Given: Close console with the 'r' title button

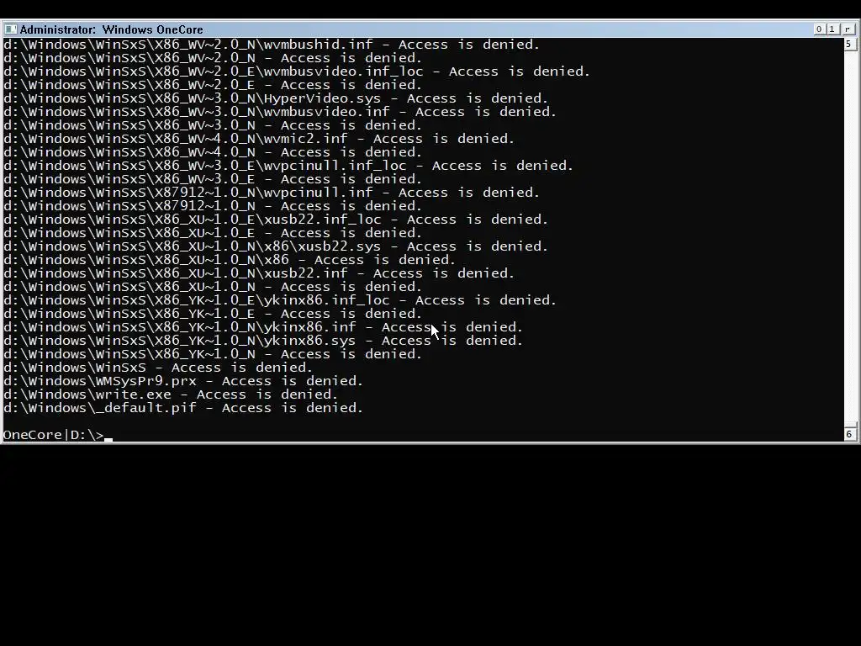Looking at the screenshot, I should 848,29.
